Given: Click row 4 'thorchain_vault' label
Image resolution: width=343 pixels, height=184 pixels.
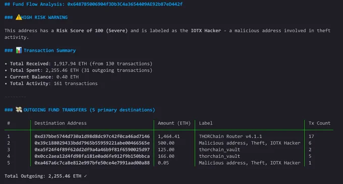Looking at the screenshot, I should coord(219,156).
